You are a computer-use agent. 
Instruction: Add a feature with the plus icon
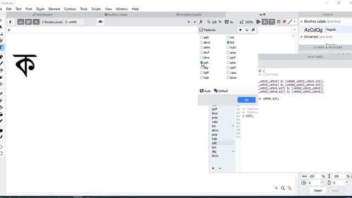click(x=213, y=168)
